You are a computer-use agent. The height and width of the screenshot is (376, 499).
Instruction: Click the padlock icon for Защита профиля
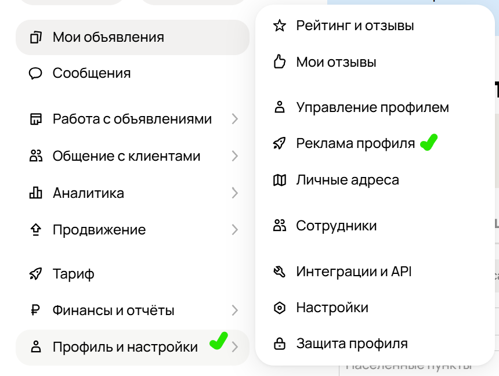coord(280,344)
